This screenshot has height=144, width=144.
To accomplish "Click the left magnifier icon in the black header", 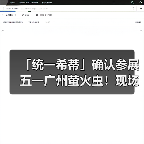I will (x=132, y=3).
